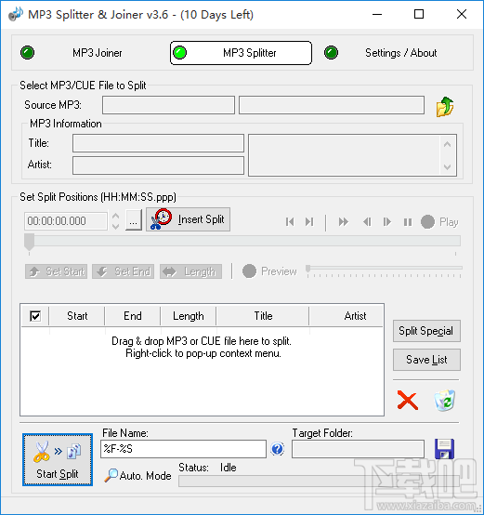This screenshot has width=484, height=515.
Task: Click the 'Idle' status text
Action: pyautogui.click(x=228, y=468)
